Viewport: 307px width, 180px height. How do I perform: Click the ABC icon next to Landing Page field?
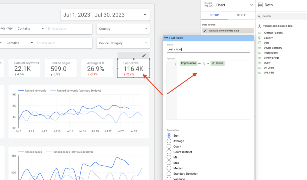tap(260, 58)
